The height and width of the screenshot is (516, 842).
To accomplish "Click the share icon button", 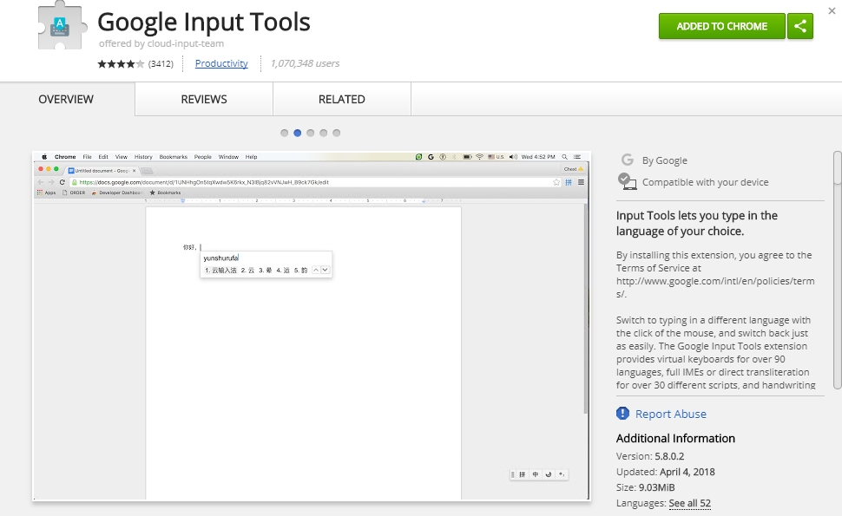I will [800, 26].
